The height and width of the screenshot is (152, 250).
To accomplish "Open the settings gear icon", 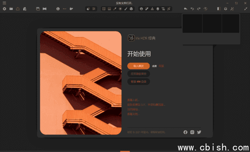I will click(x=225, y=9).
